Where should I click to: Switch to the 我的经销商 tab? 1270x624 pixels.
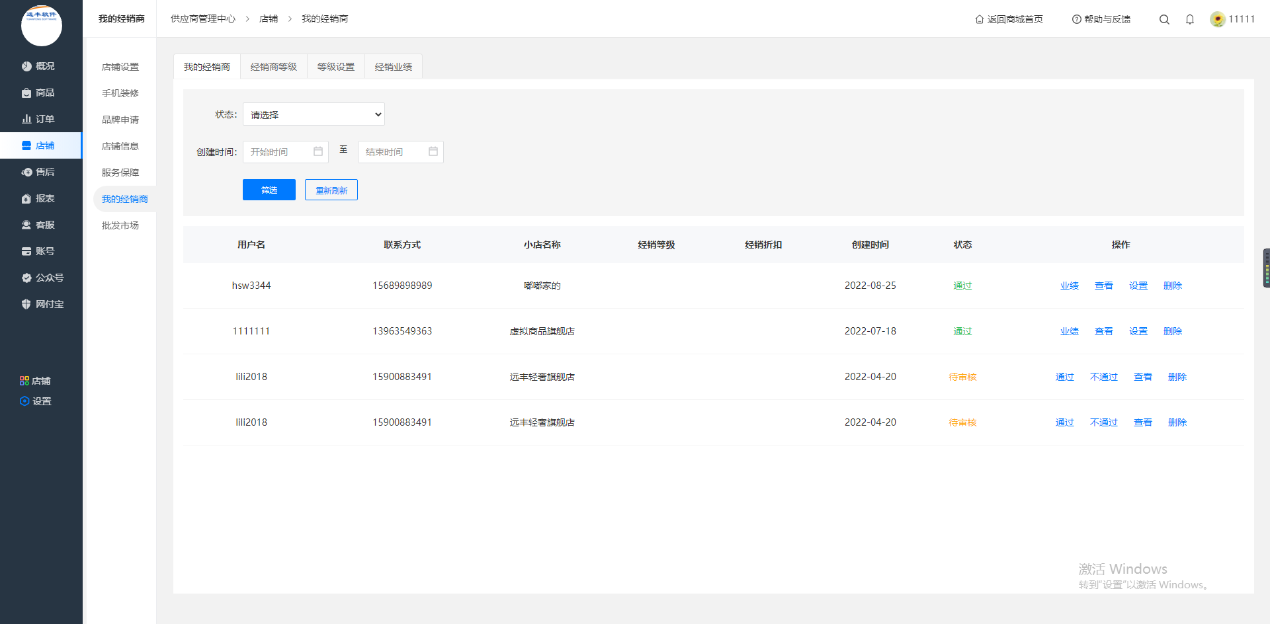[x=207, y=67]
